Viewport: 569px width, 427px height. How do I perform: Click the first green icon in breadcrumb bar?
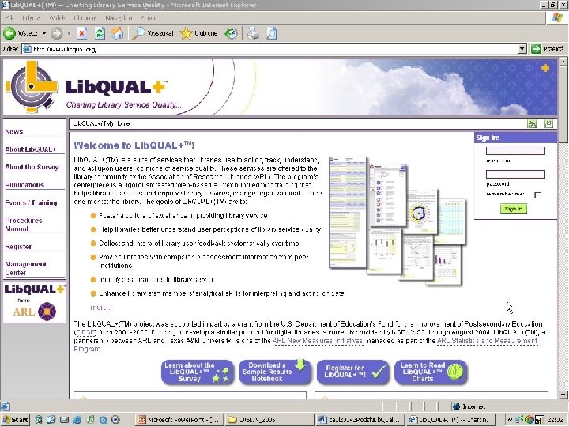[x=532, y=124]
